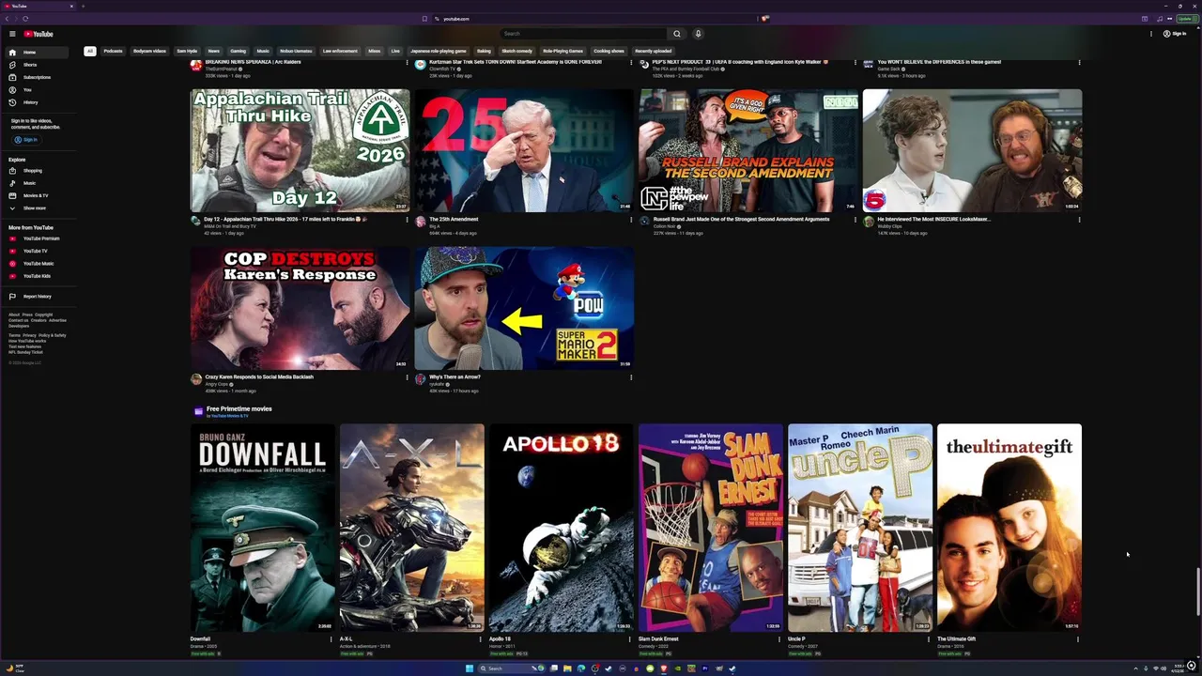Viewport: 1202px width, 676px height.
Task: Select the Gaming filter chip
Action: [239, 51]
